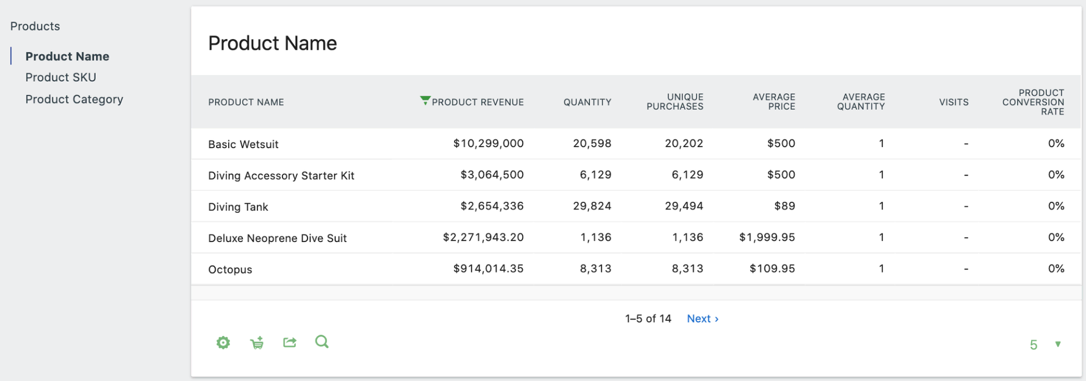Open the table search magnifier icon
The width and height of the screenshot is (1086, 381).
tap(322, 342)
